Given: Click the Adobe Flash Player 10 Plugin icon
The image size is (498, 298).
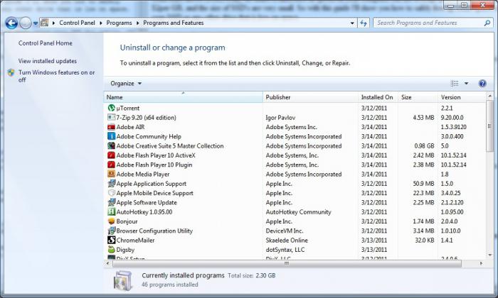Looking at the screenshot, I should (x=111, y=165).
